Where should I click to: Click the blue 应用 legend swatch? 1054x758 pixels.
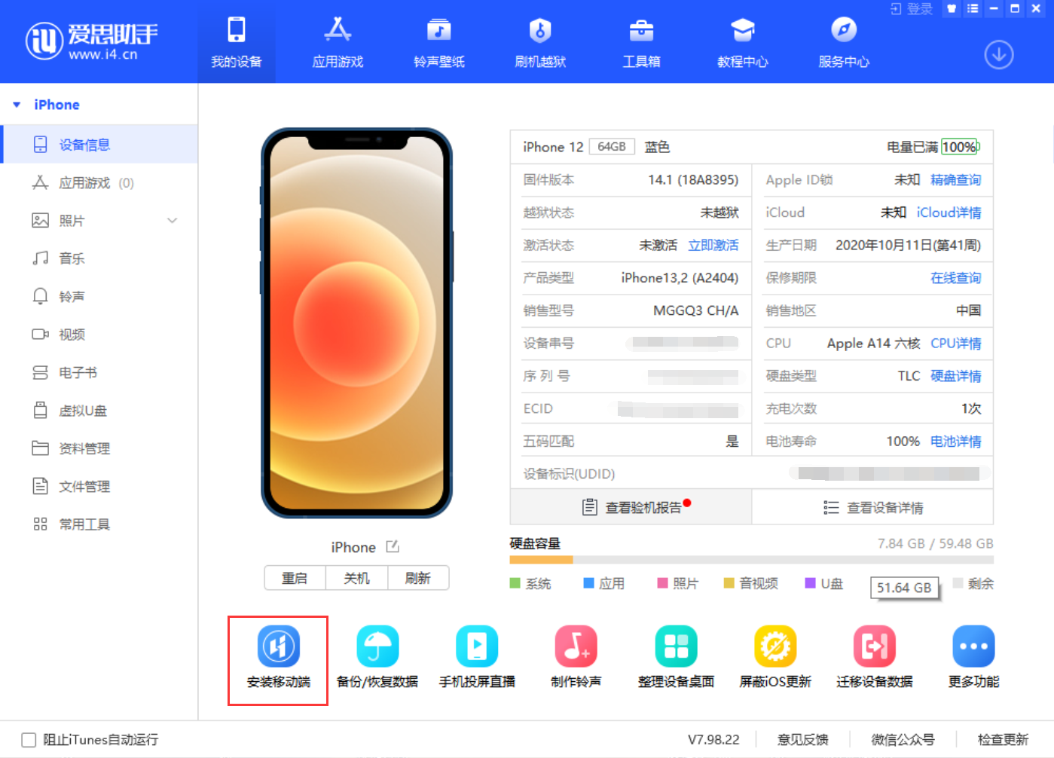coord(589,583)
